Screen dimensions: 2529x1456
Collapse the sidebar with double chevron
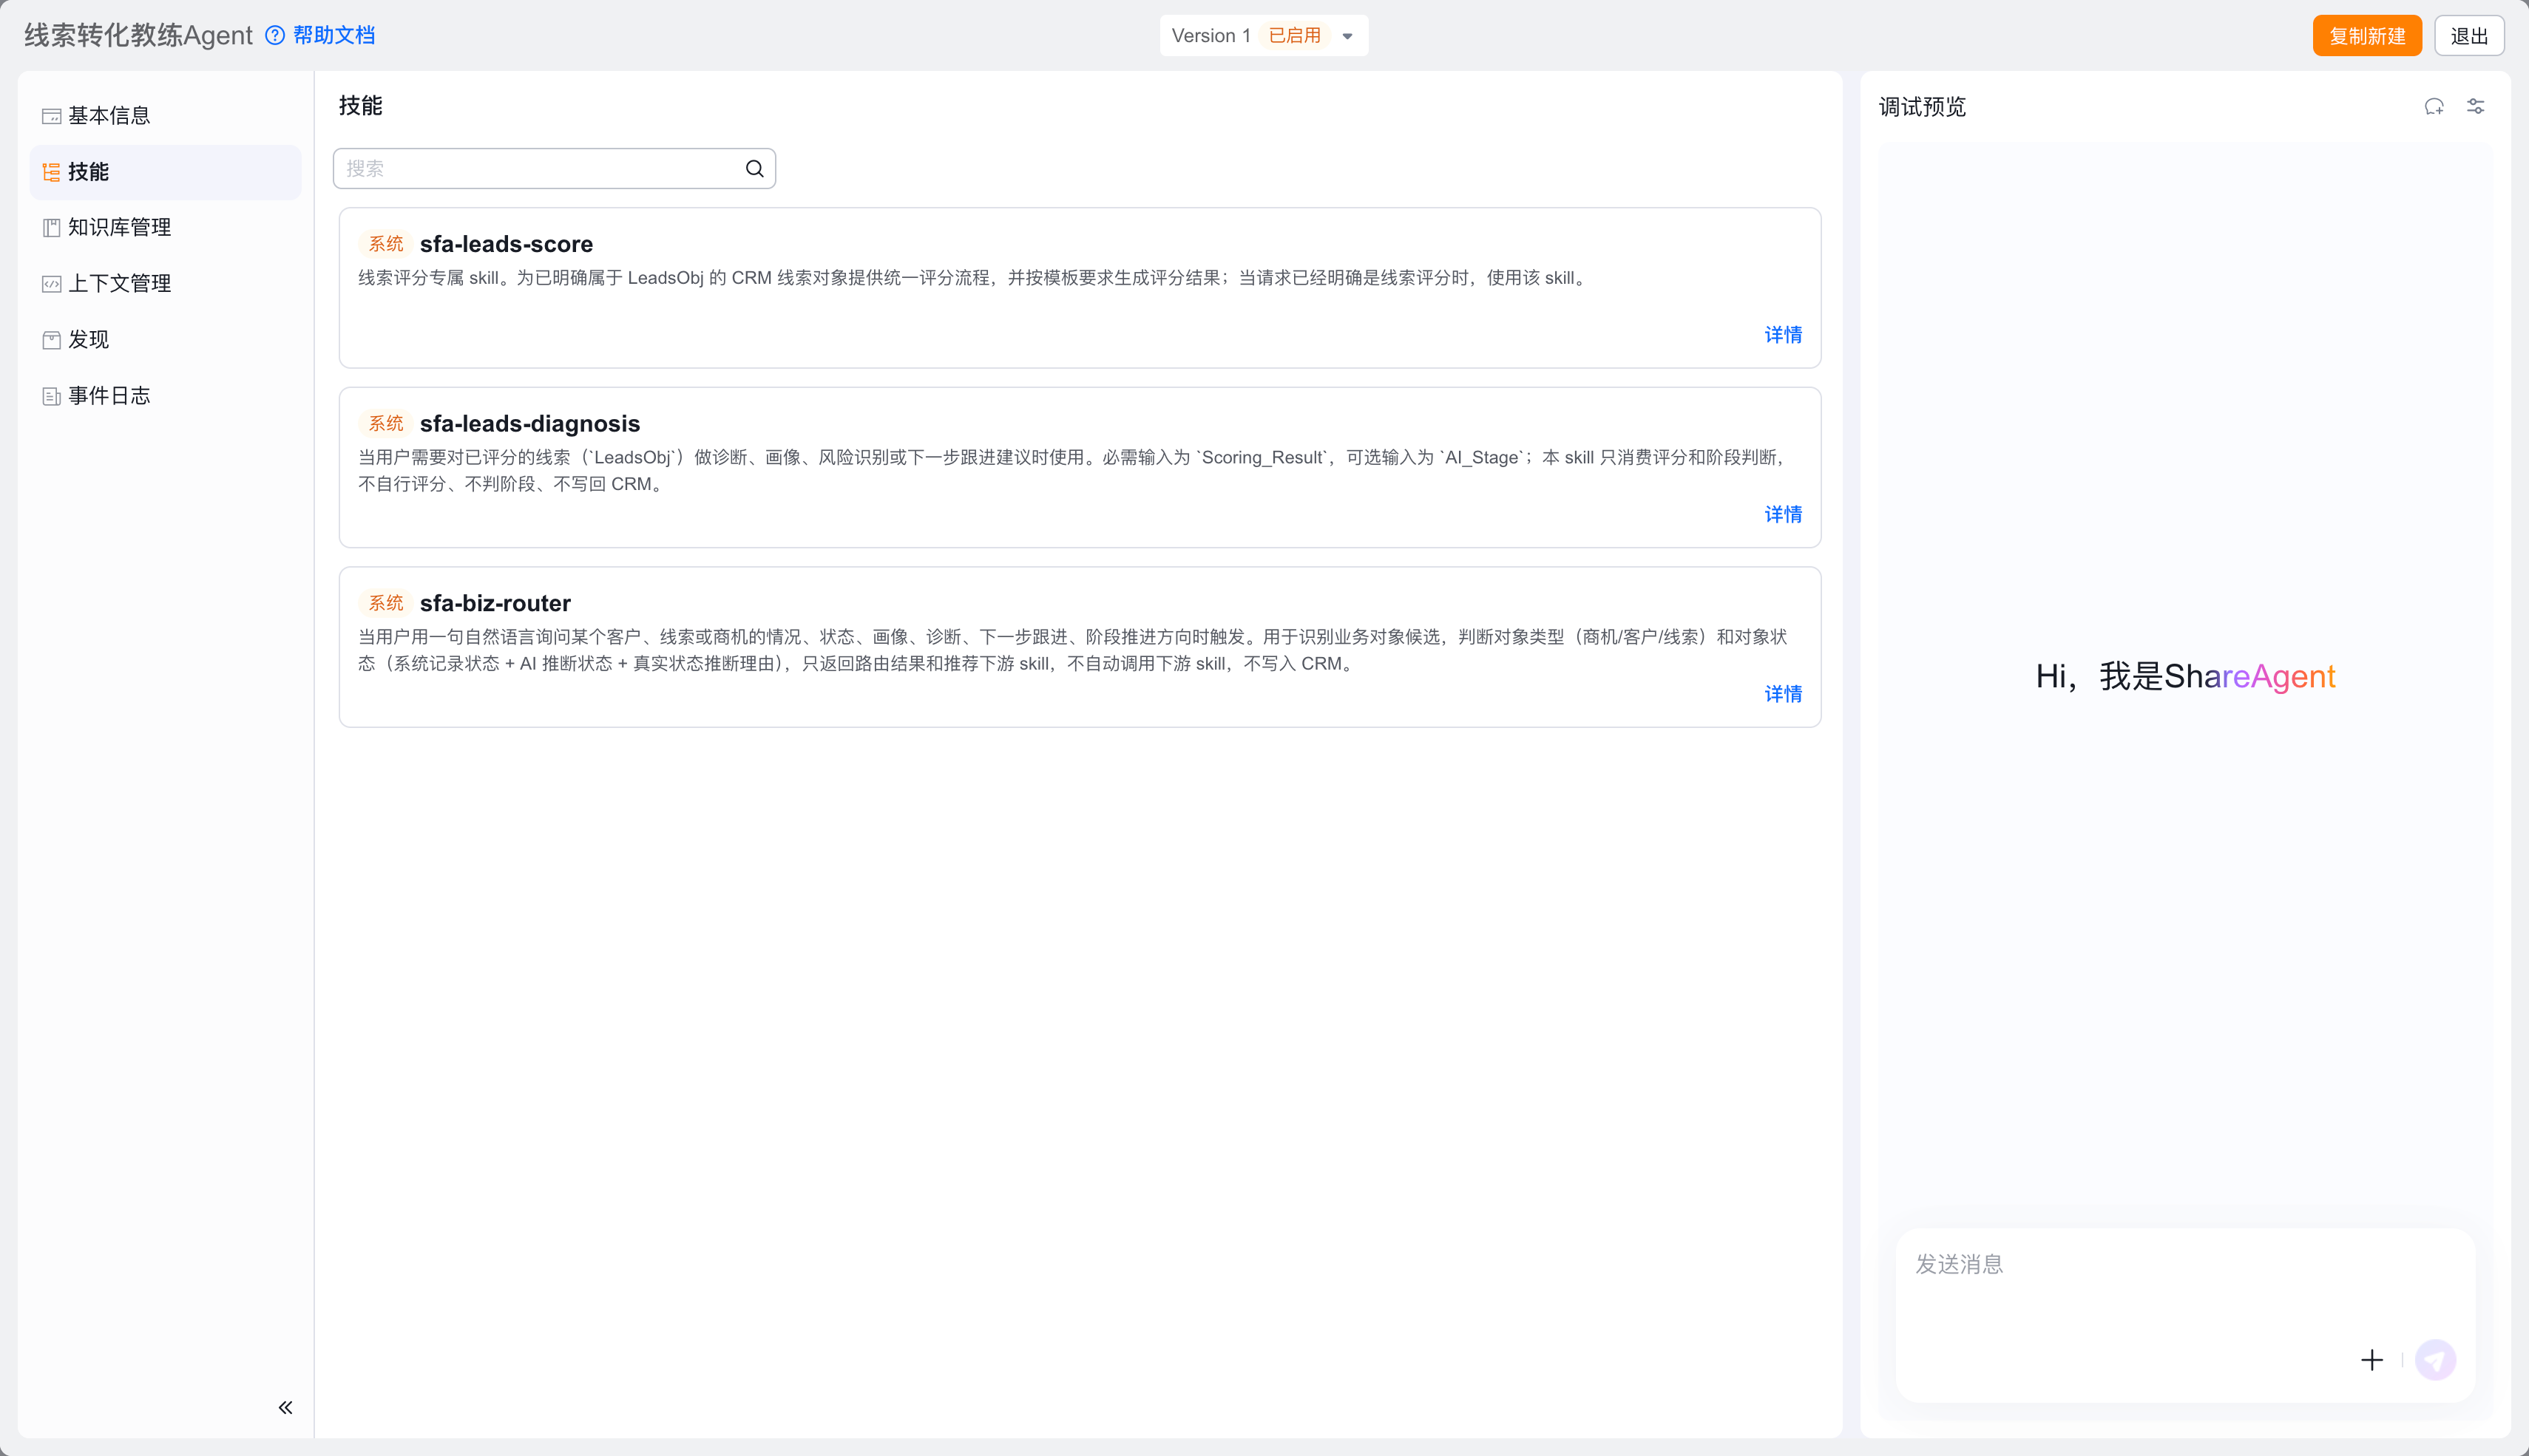tap(285, 1408)
